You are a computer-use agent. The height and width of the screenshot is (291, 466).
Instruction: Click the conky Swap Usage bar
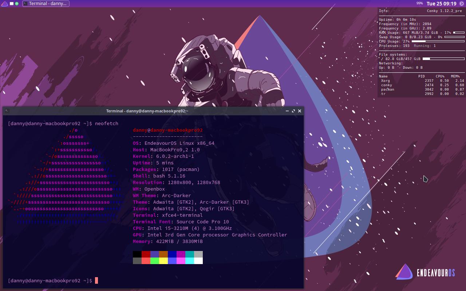(454, 37)
